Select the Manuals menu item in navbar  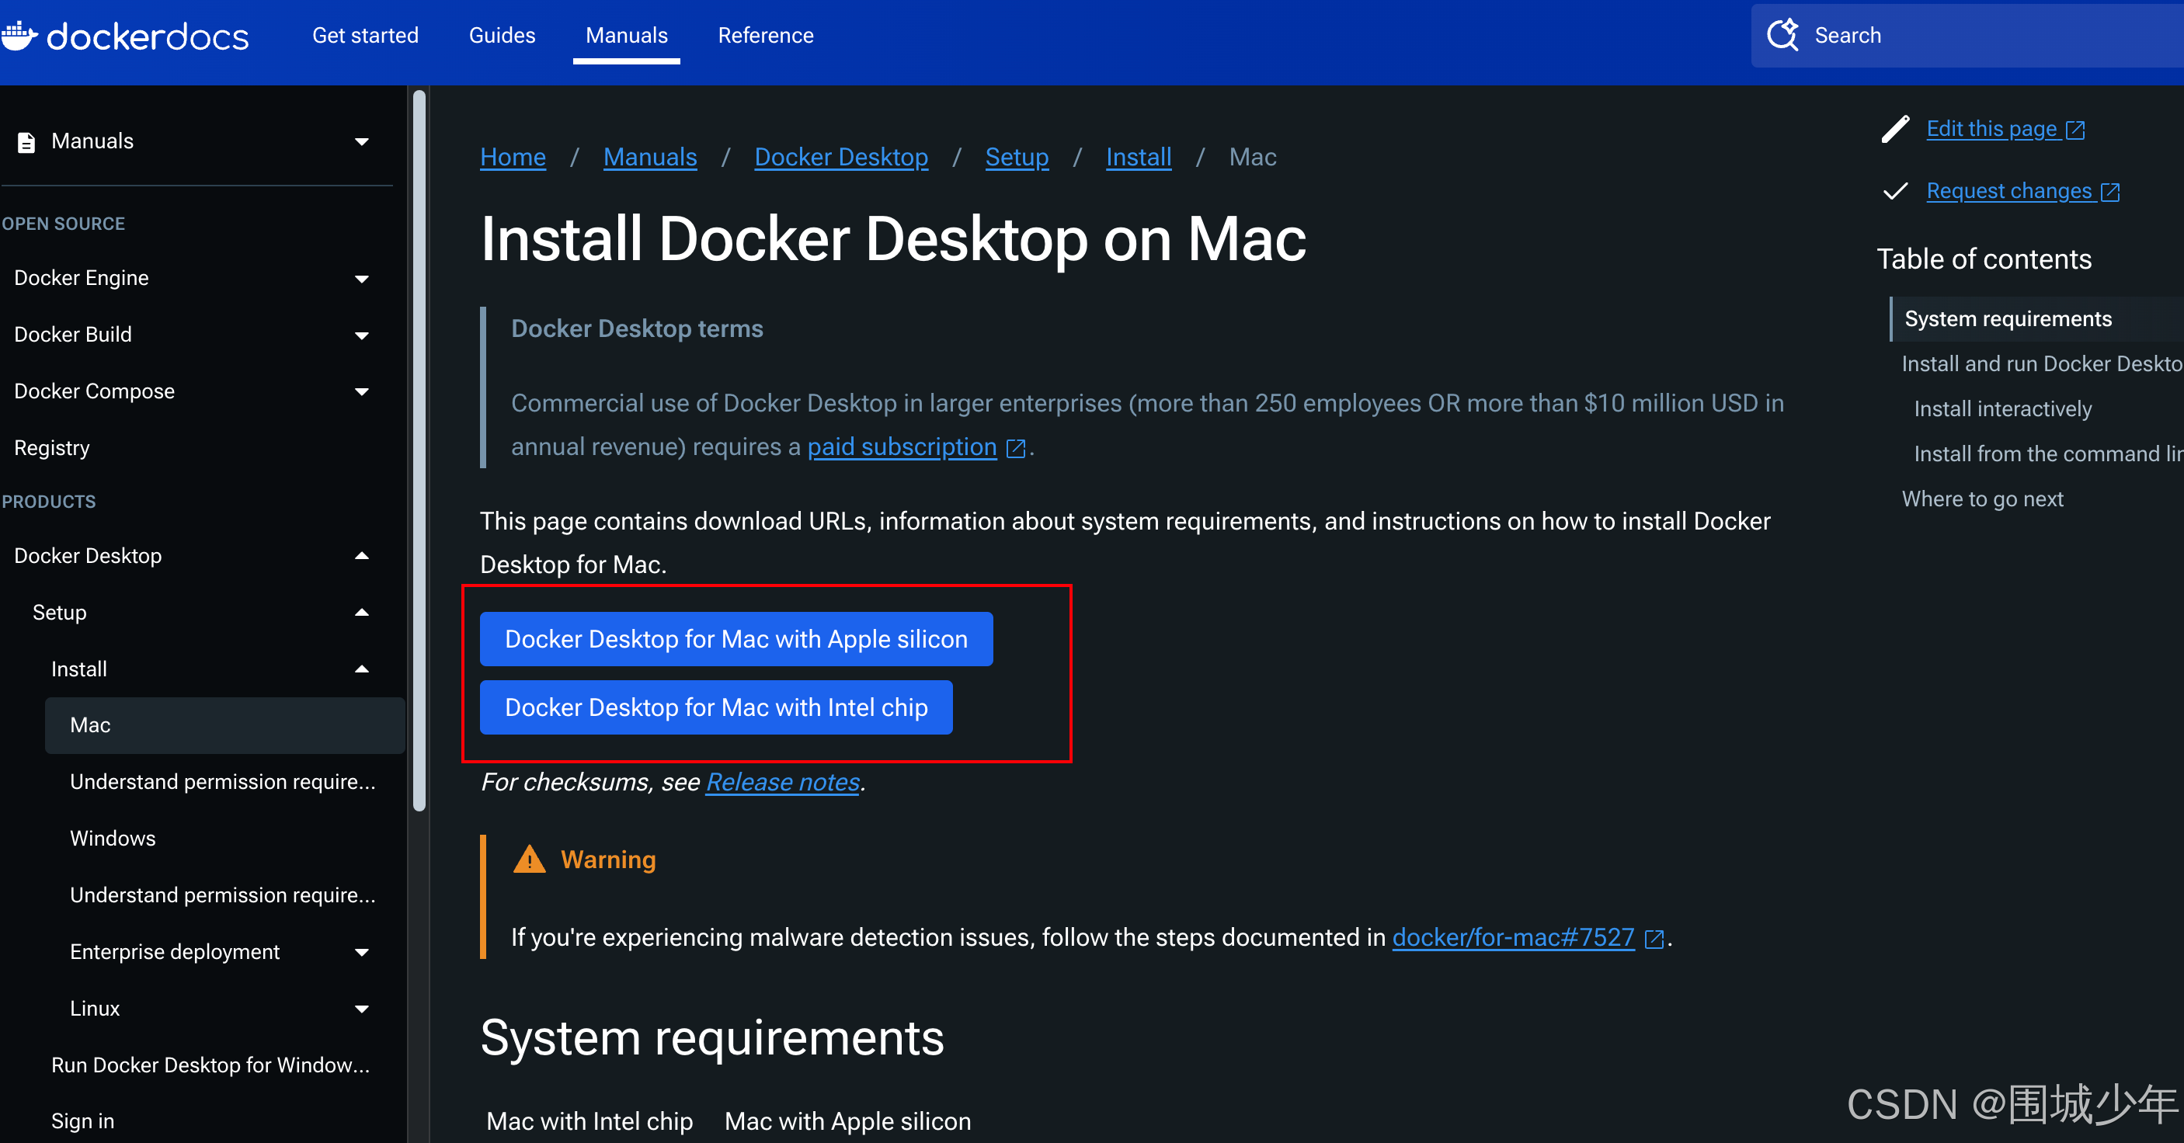(x=625, y=35)
